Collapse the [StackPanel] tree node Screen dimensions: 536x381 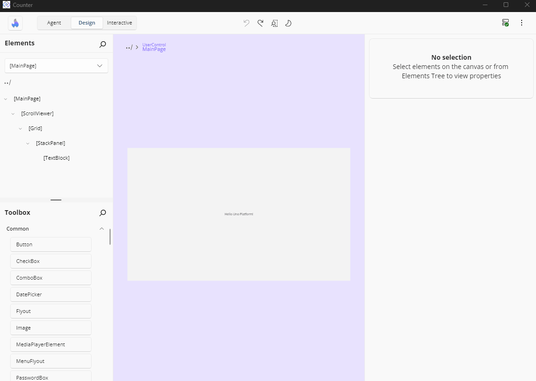click(27, 143)
